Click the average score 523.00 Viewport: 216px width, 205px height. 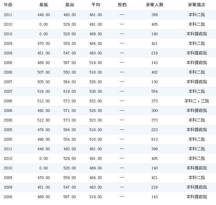tap(96, 120)
